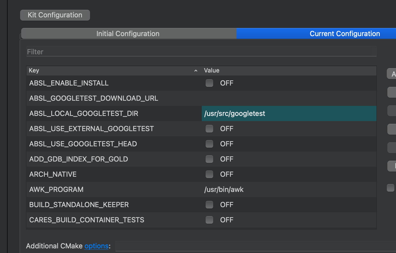The width and height of the screenshot is (396, 253).
Task: Switch to the Initial Configuration tab
Action: (127, 33)
